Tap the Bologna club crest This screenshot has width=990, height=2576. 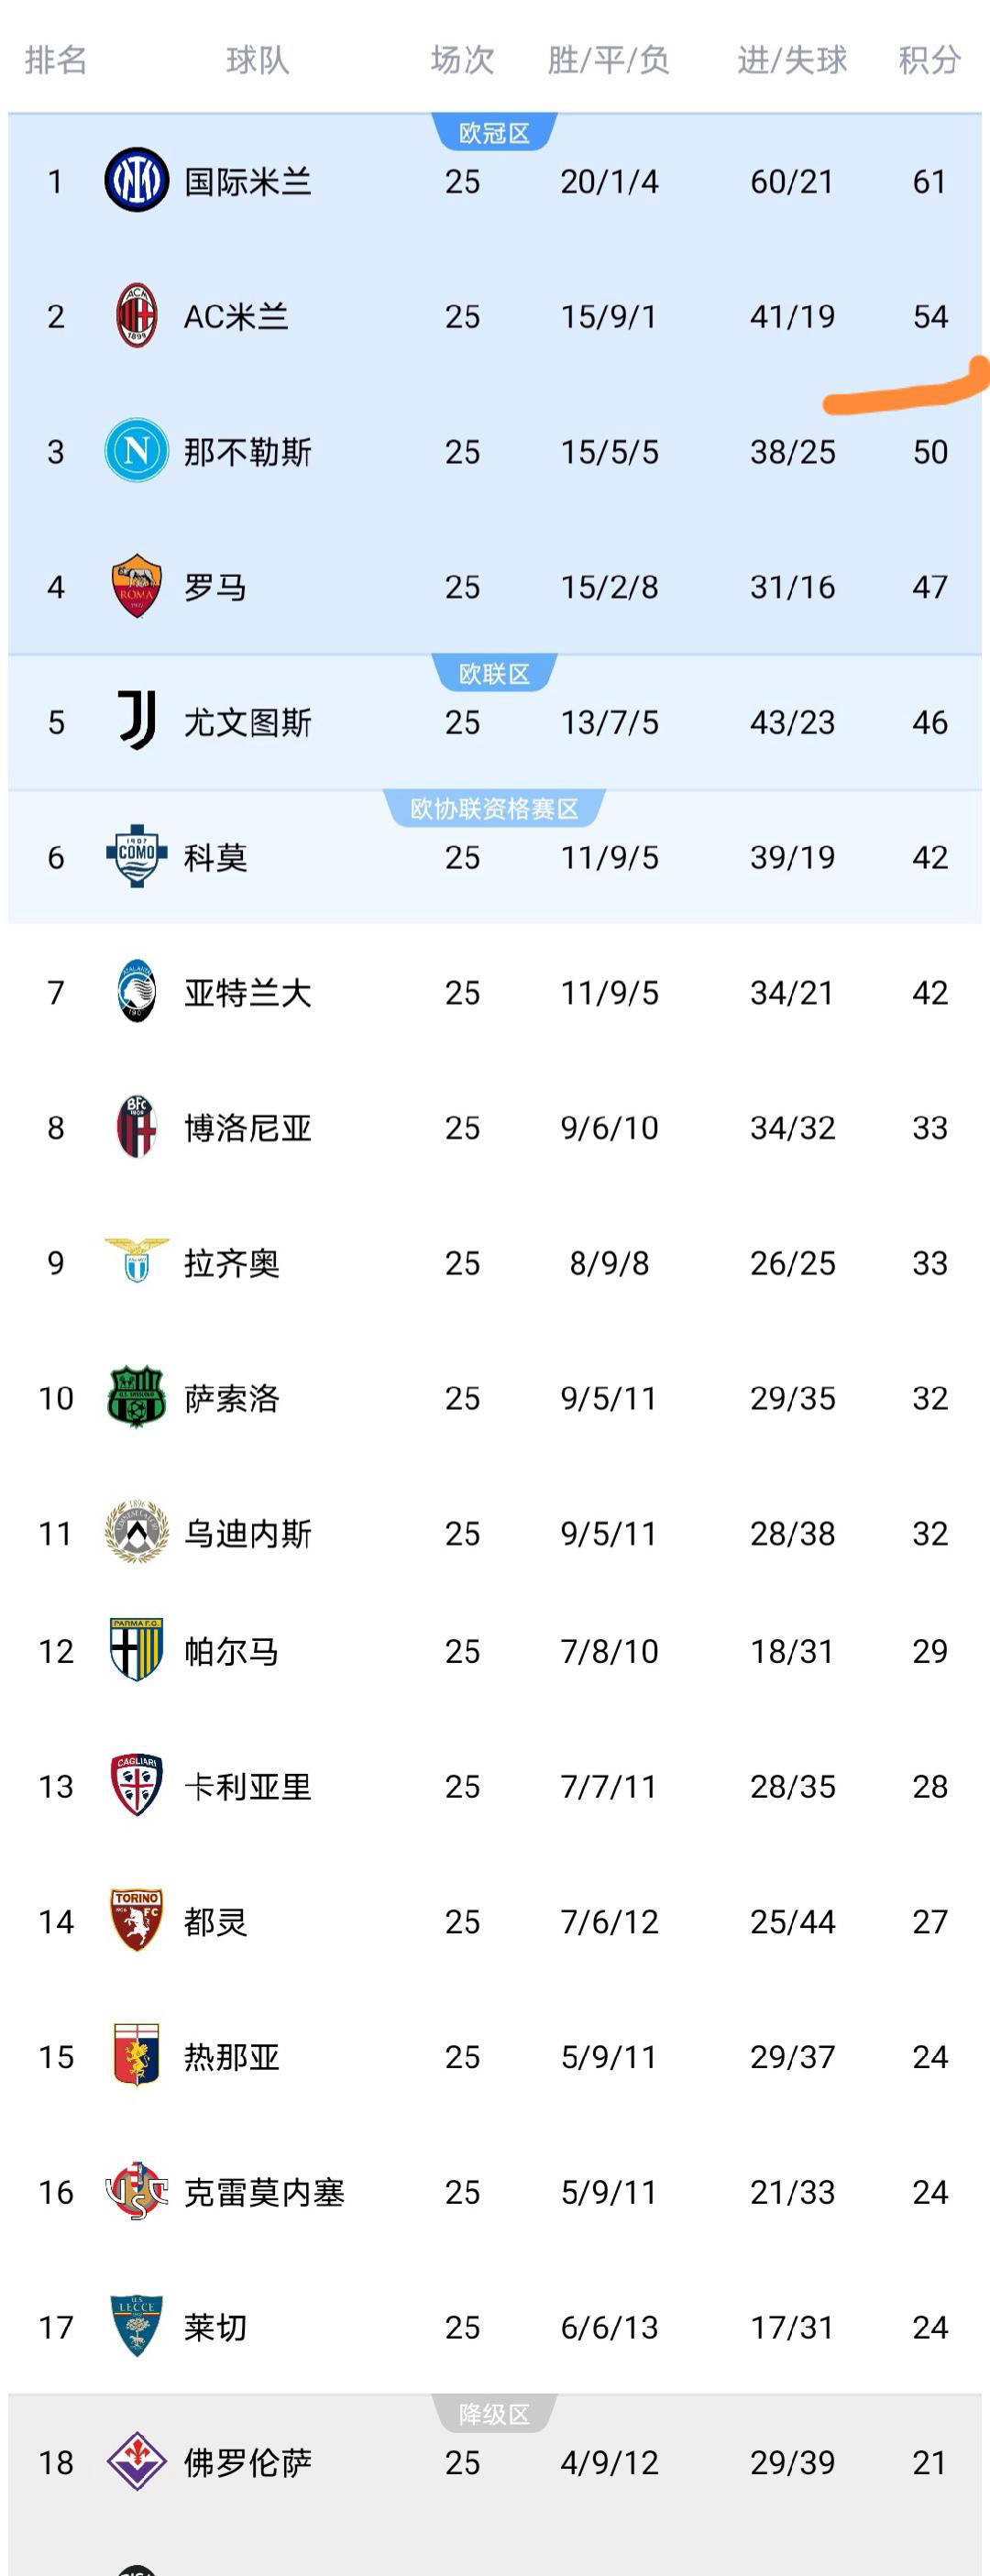click(x=137, y=1127)
